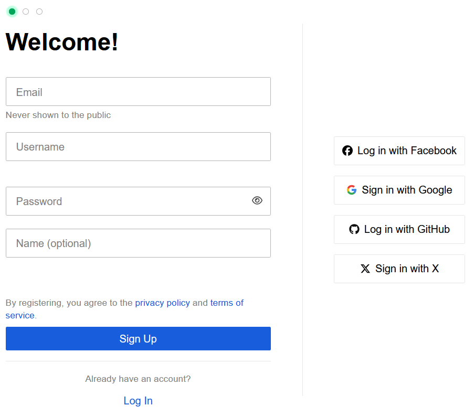The height and width of the screenshot is (417, 474).
Task: Focus the Username input field
Action: click(138, 146)
